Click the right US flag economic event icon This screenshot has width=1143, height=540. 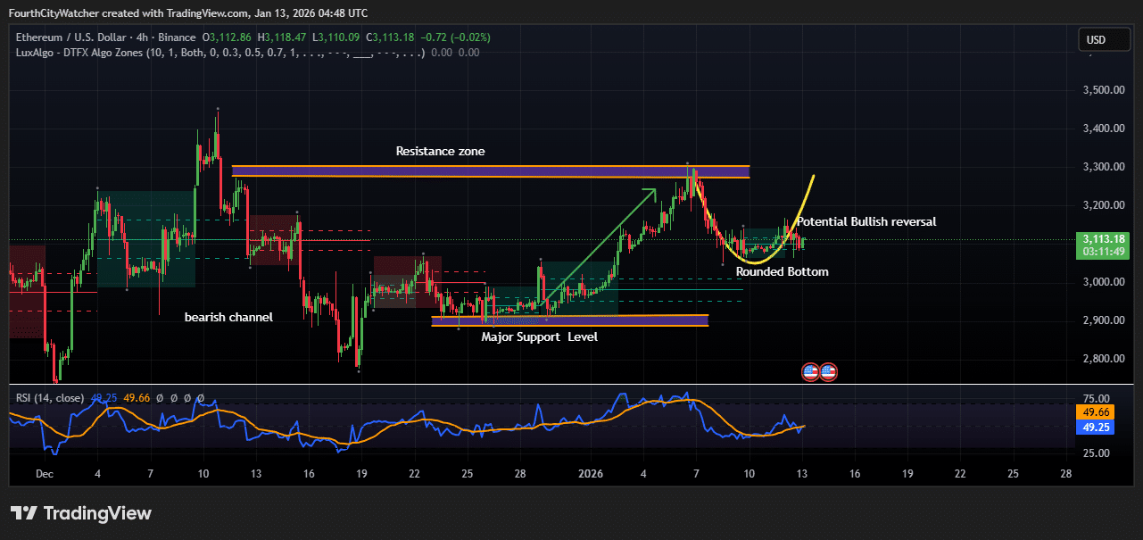828,371
